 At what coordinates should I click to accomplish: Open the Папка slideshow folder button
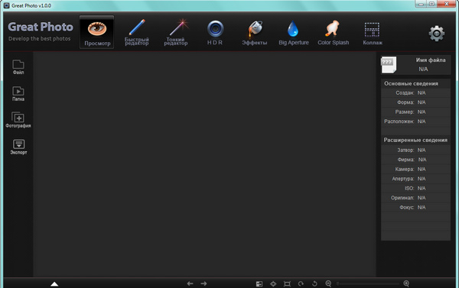pyautogui.click(x=18, y=93)
